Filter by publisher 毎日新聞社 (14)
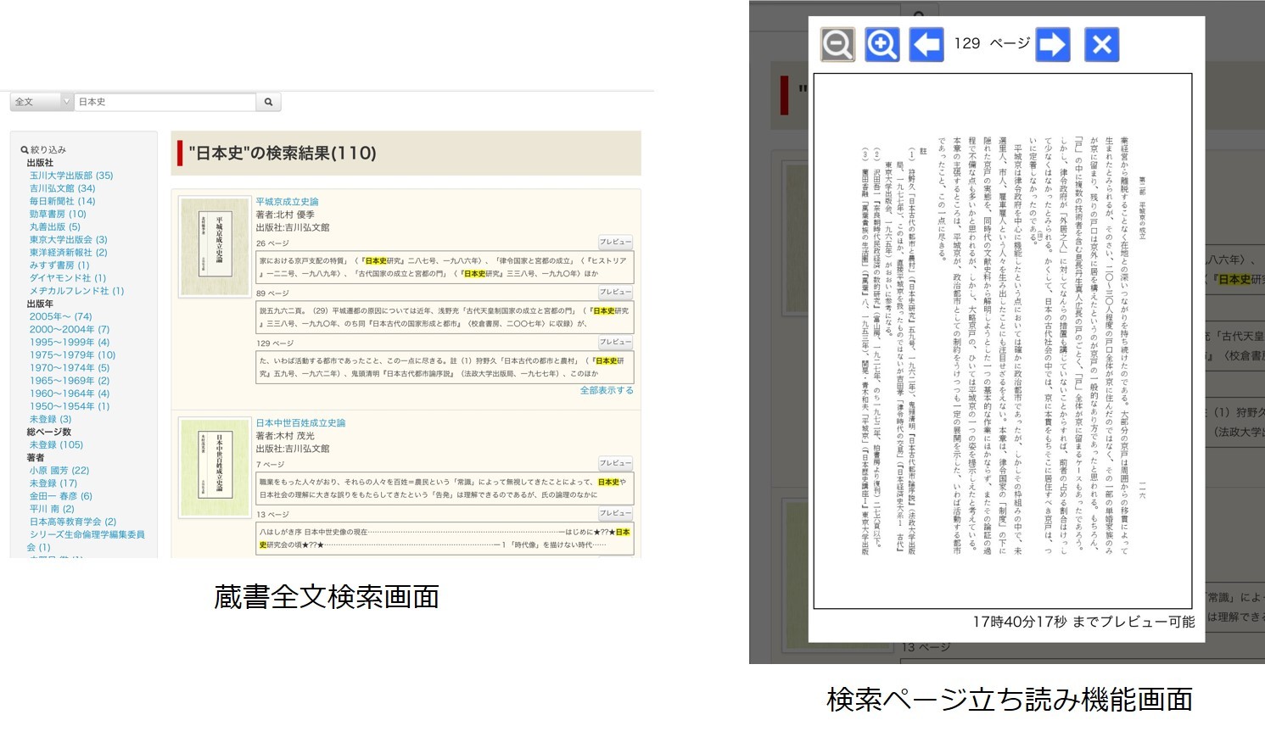Image resolution: width=1265 pixels, height=737 pixels. coord(62,201)
